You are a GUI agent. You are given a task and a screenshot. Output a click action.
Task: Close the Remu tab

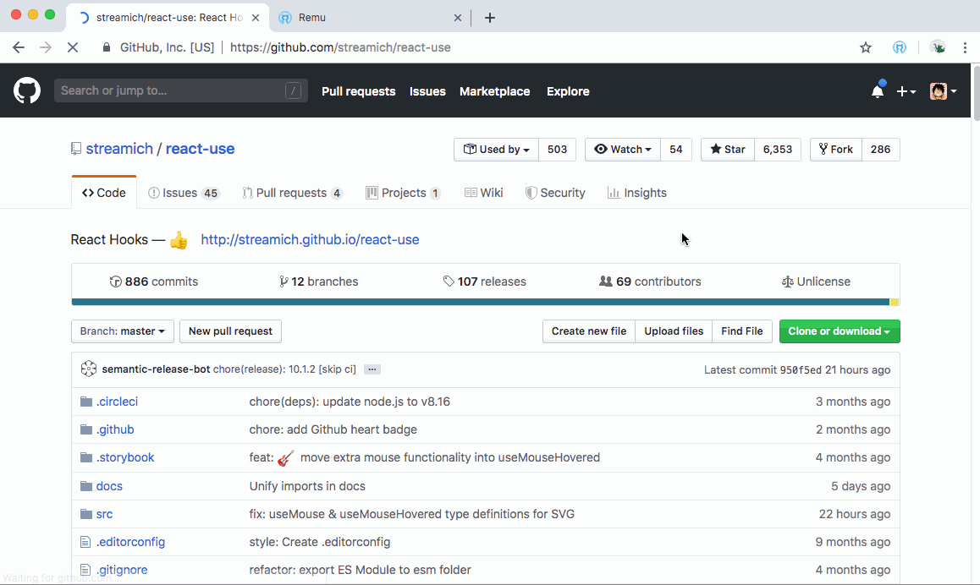pyautogui.click(x=458, y=18)
